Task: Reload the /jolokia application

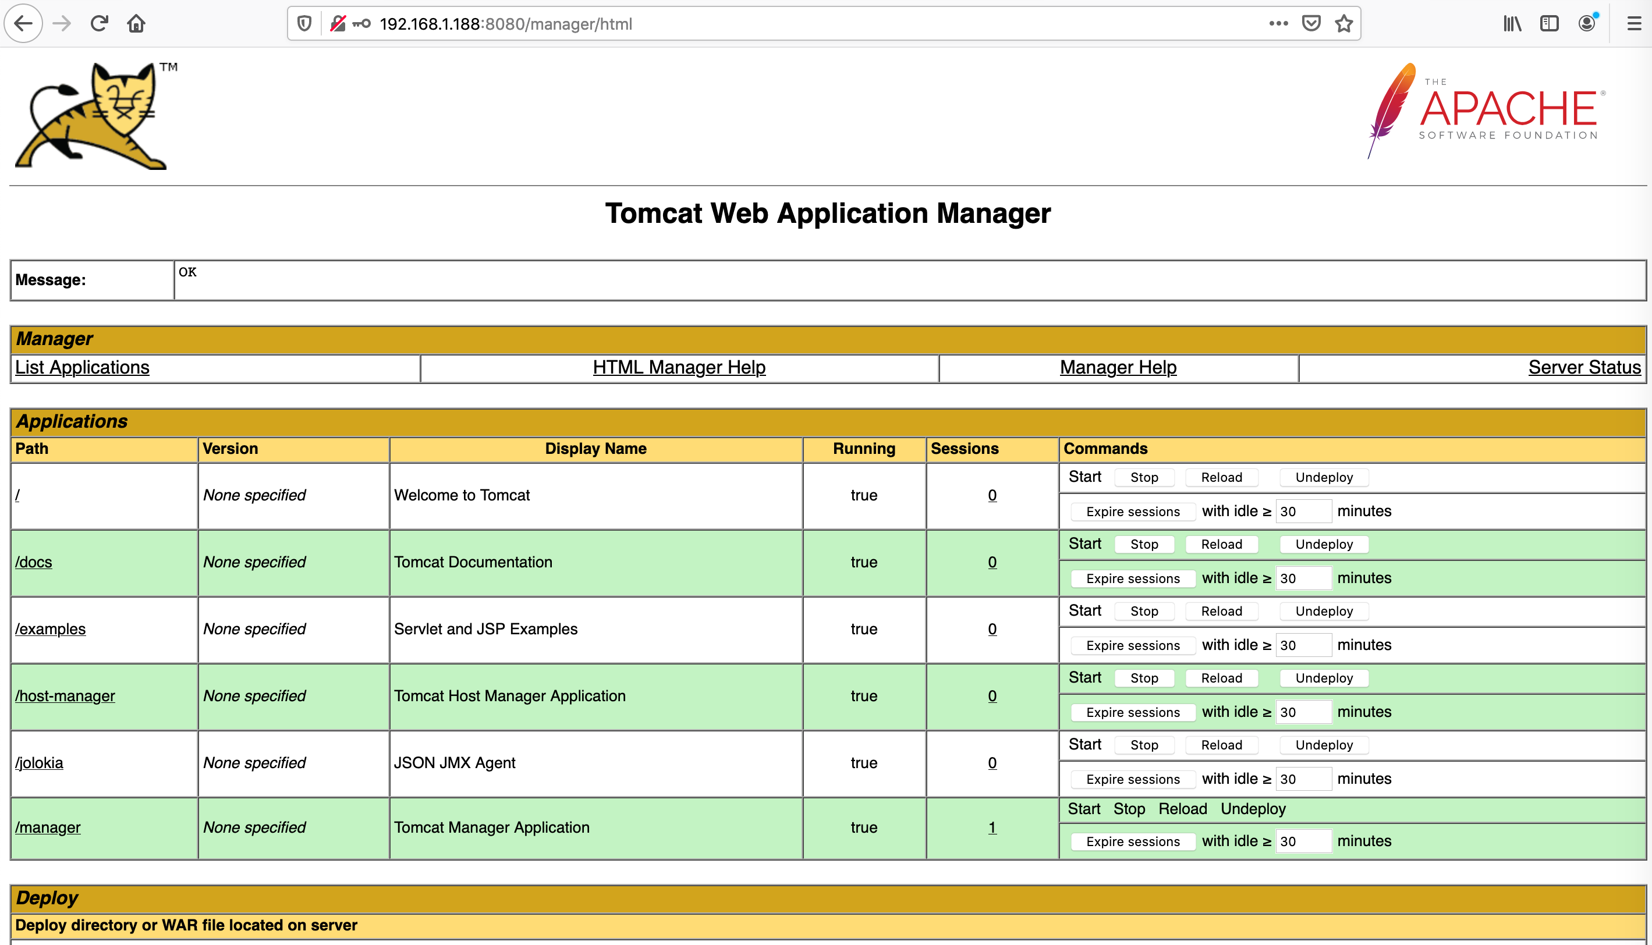Action: [1222, 744]
